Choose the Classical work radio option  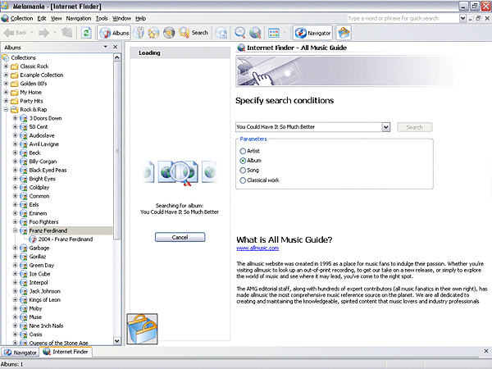243,180
